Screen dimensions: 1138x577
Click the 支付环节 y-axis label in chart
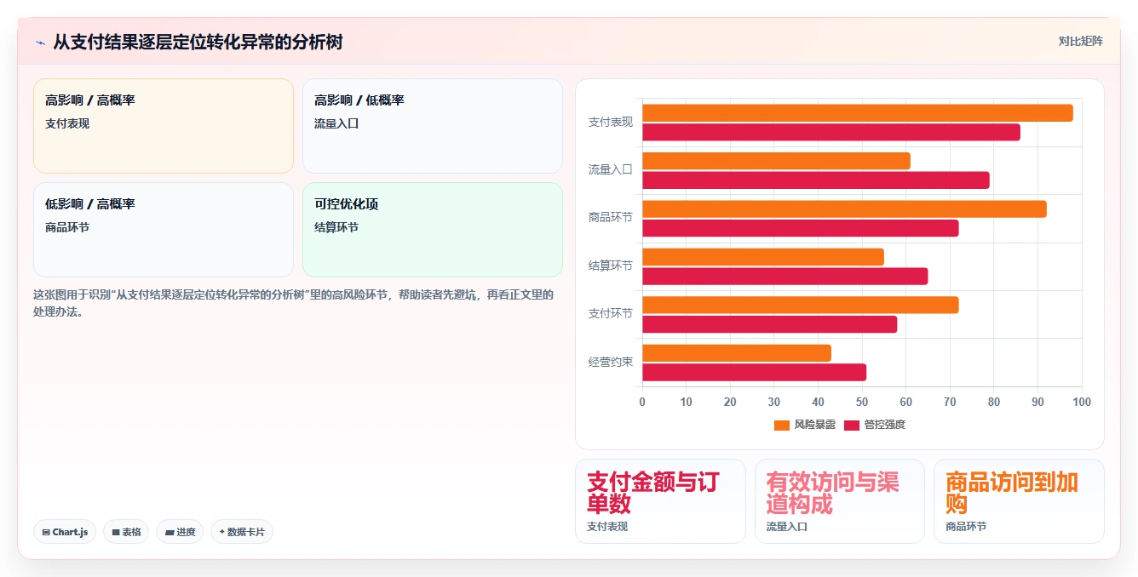[611, 314]
